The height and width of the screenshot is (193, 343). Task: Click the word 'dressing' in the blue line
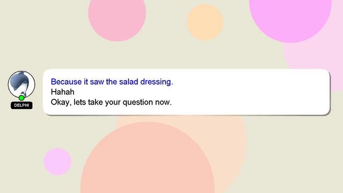coord(156,82)
